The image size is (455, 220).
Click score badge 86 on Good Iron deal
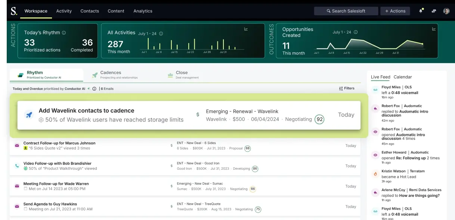point(255,169)
